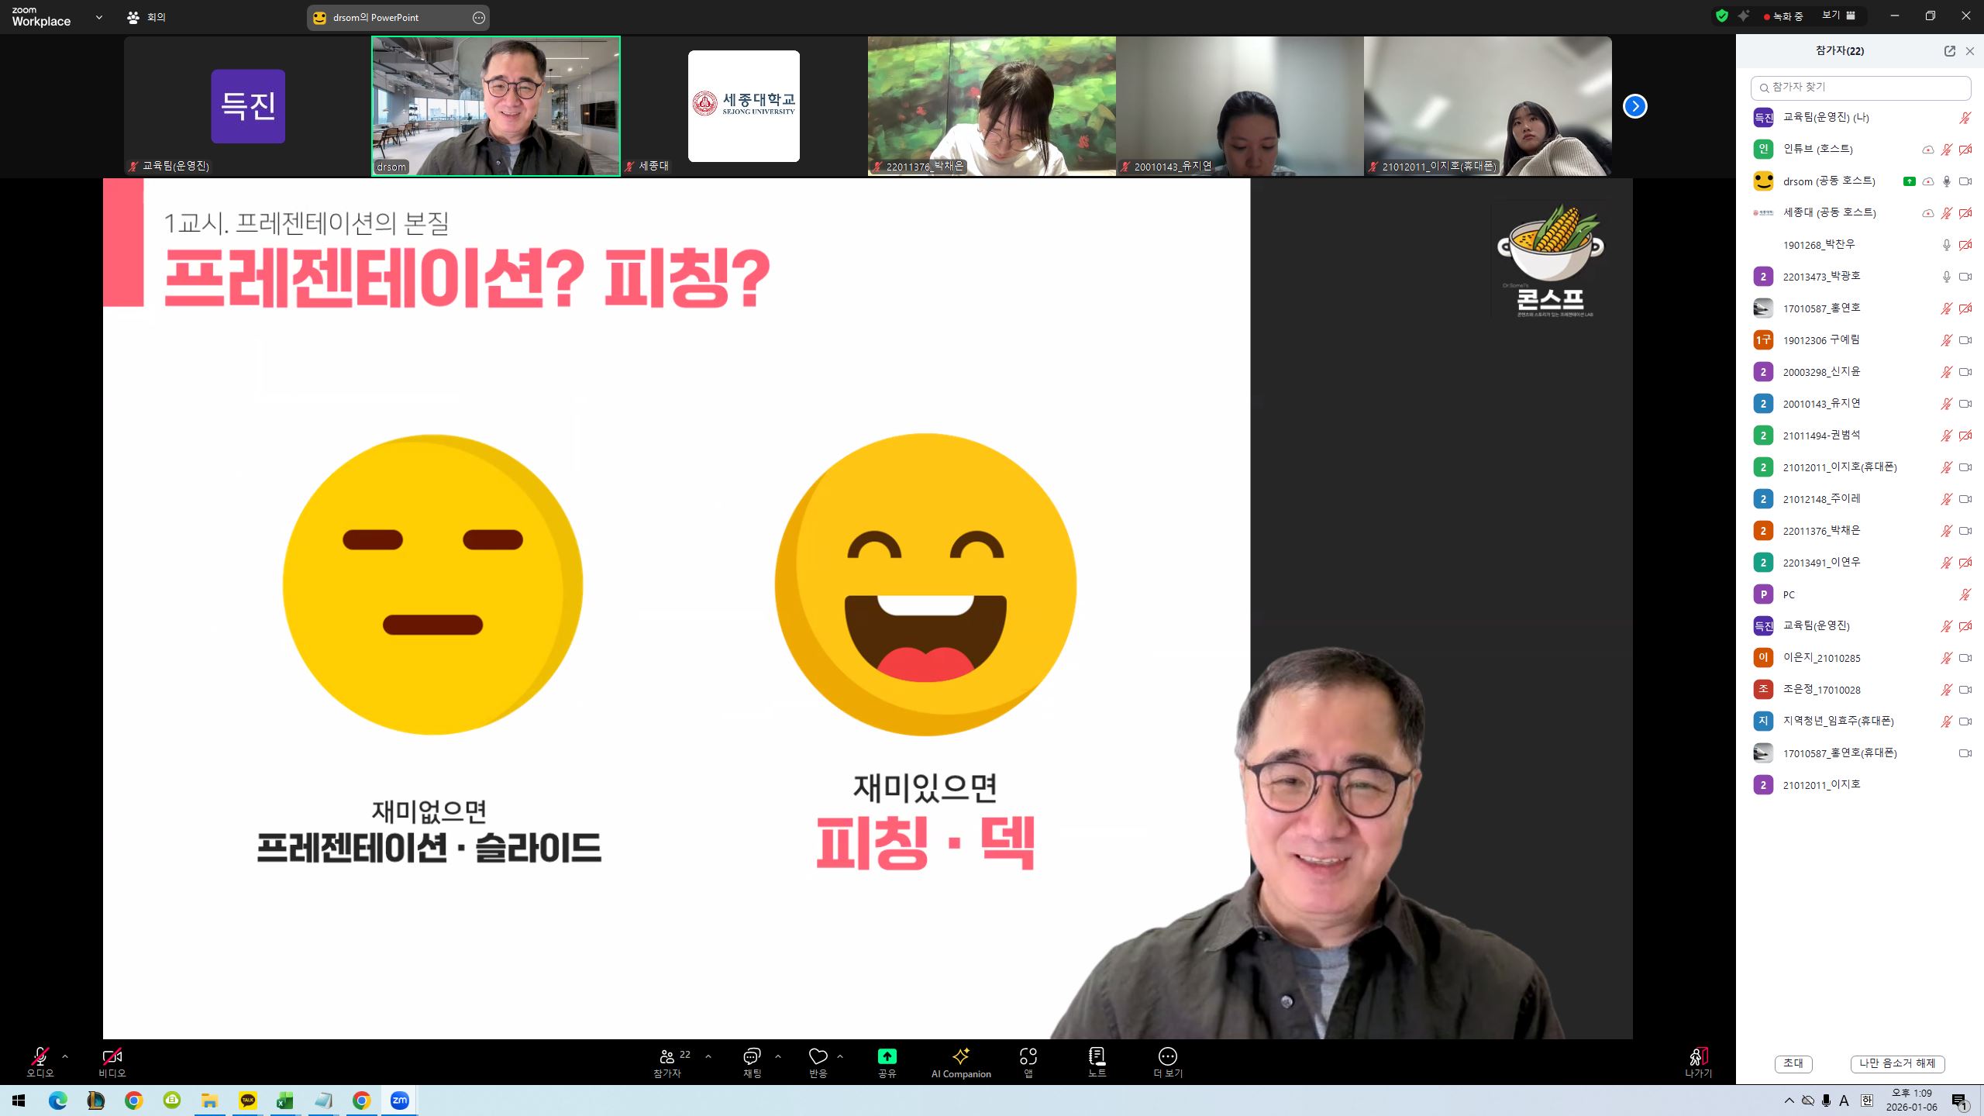The height and width of the screenshot is (1116, 1984).
Task: Toggle drsom's microphone in list
Action: 1946,181
